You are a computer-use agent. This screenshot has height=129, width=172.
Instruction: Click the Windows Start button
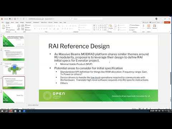[x=2, y=111]
